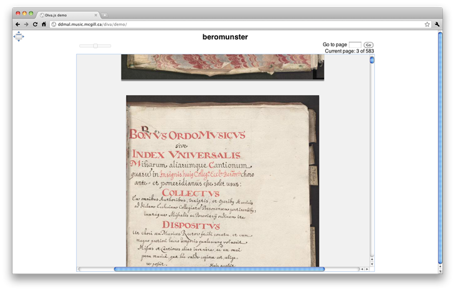Click the browser forward arrow
This screenshot has height=291, width=455.
click(26, 24)
